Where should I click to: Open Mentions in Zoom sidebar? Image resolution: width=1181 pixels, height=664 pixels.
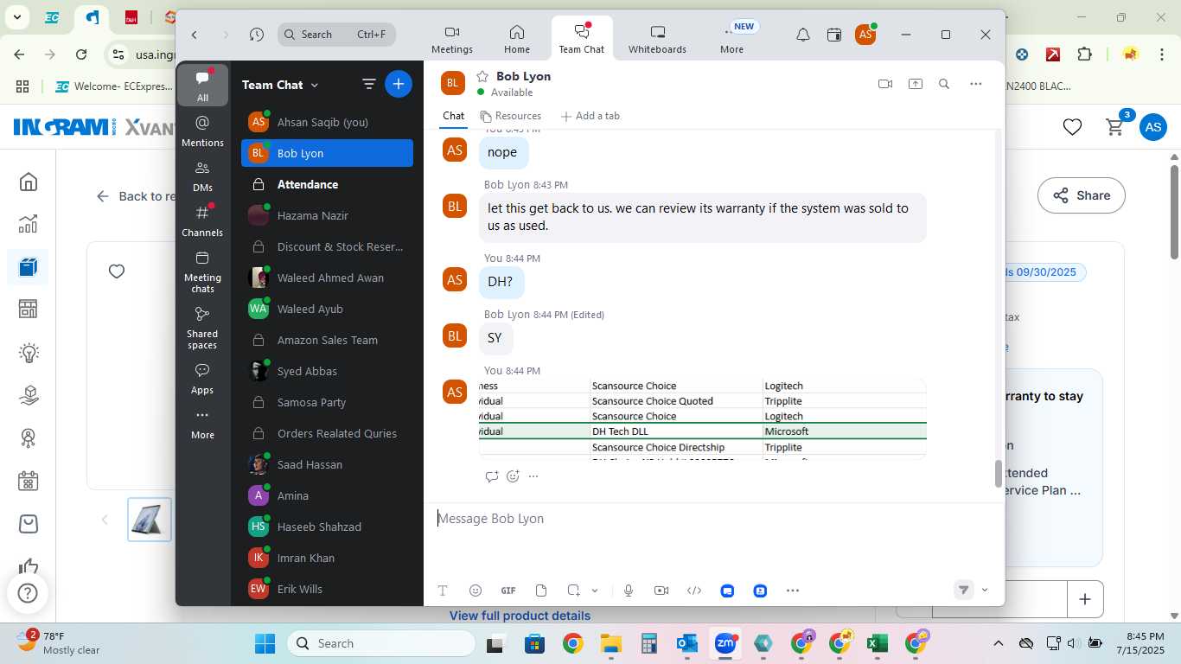tap(202, 131)
